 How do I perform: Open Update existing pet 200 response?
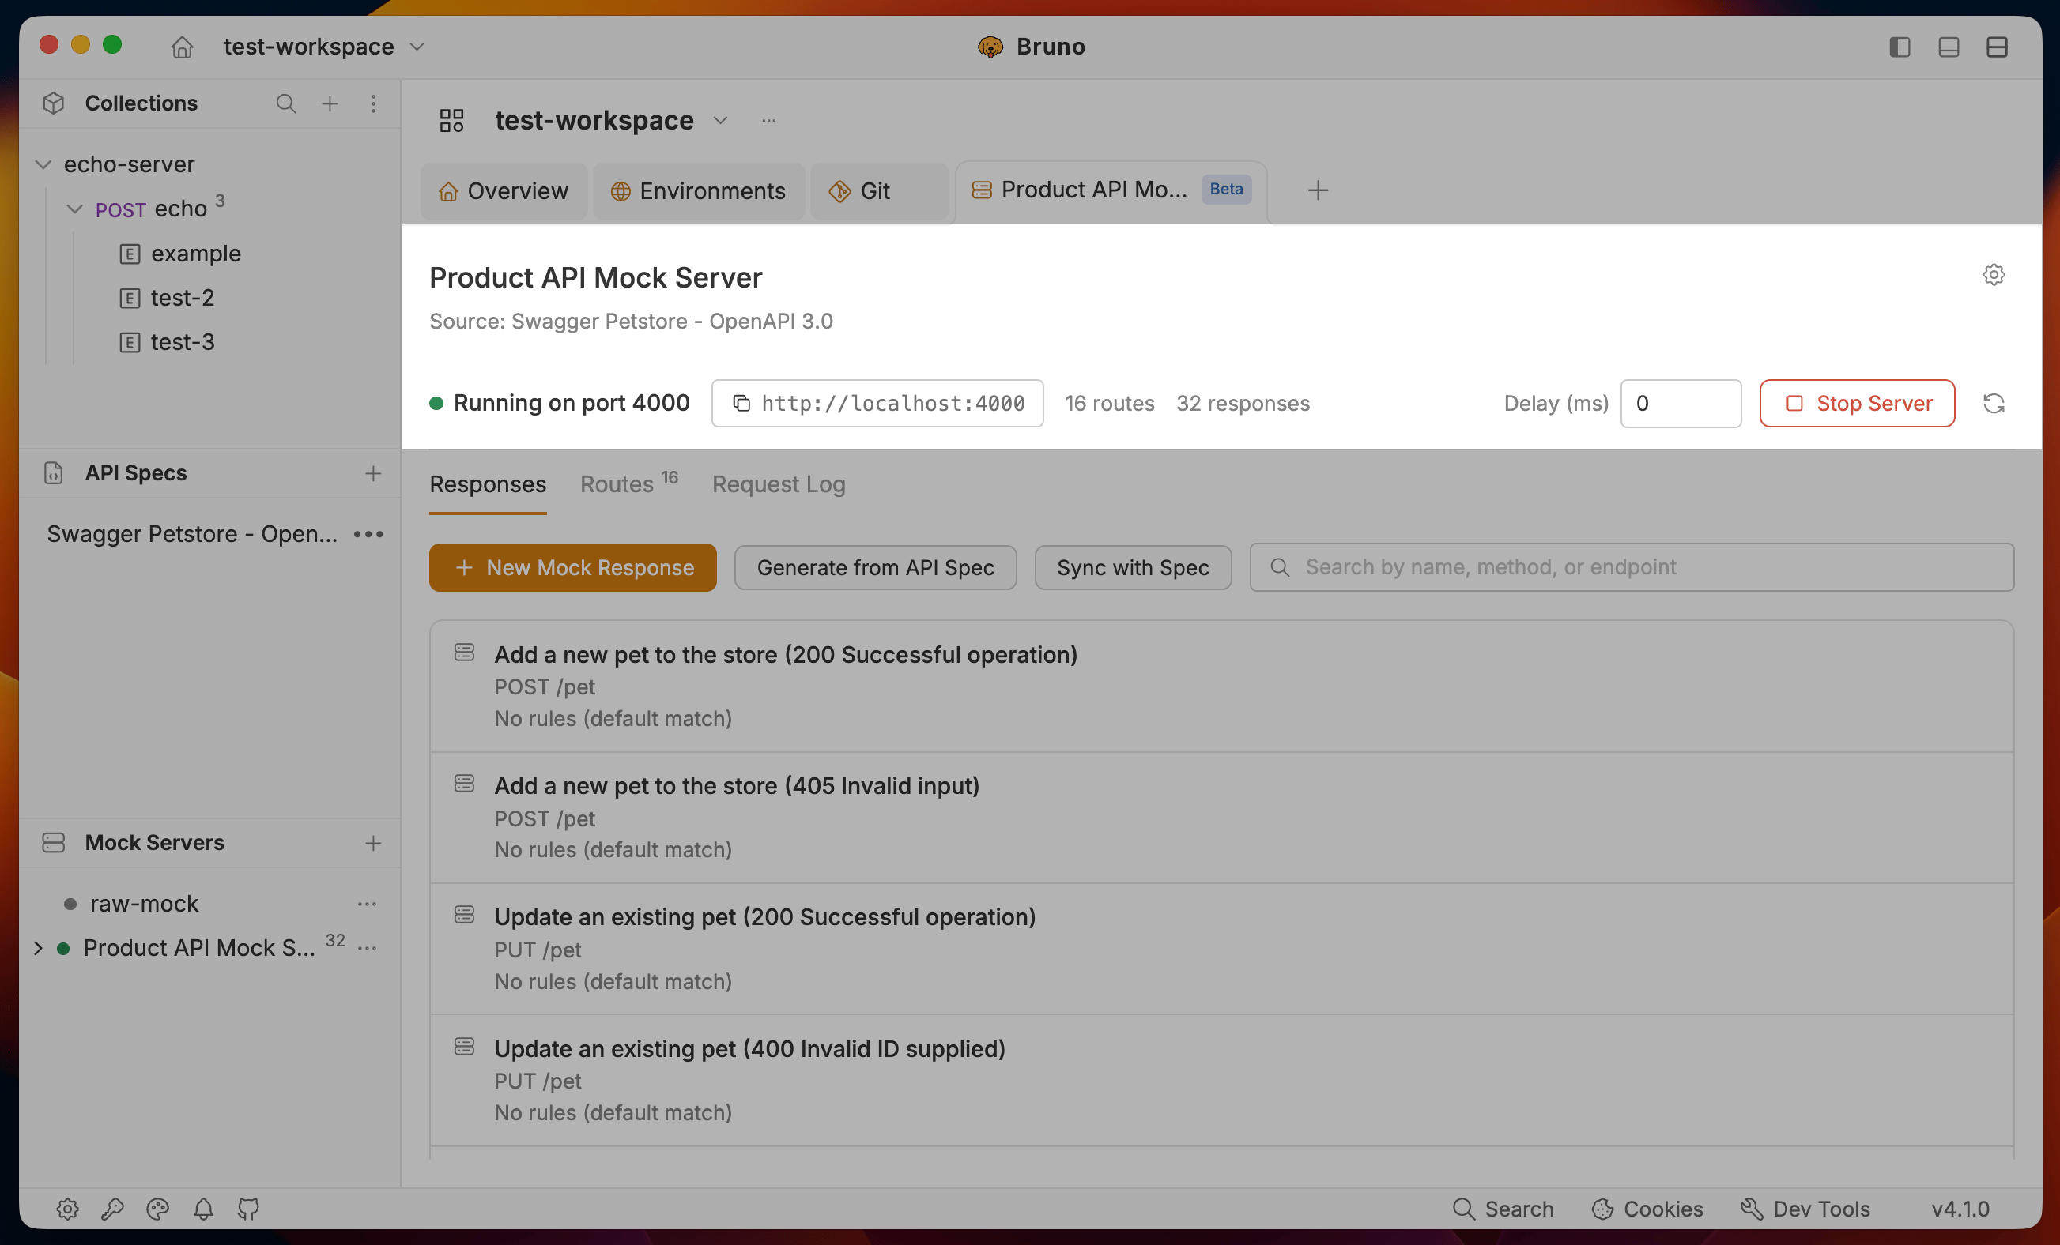coord(1221,950)
